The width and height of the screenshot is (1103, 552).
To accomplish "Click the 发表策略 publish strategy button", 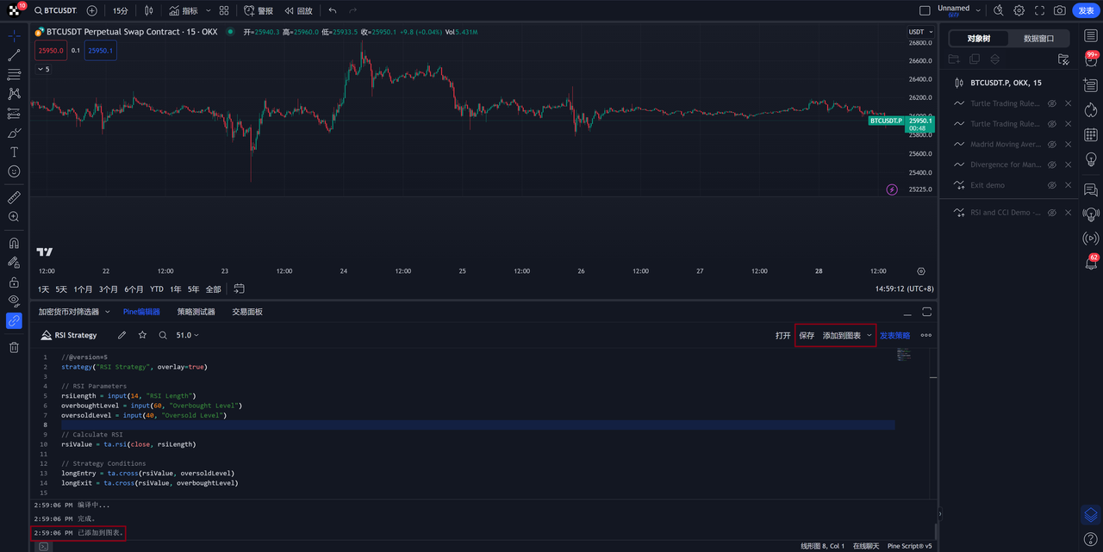I will tap(894, 335).
